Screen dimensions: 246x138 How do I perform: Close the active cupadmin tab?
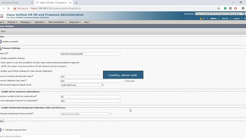pos(70,3)
